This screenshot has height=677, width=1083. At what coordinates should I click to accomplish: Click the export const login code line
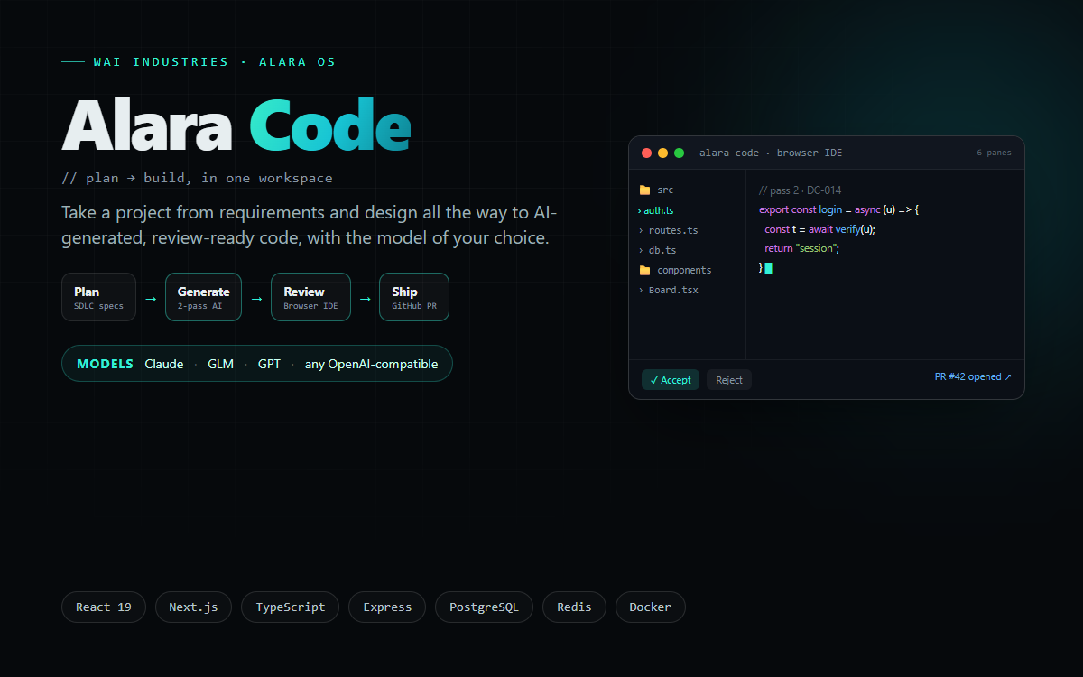[x=838, y=209]
